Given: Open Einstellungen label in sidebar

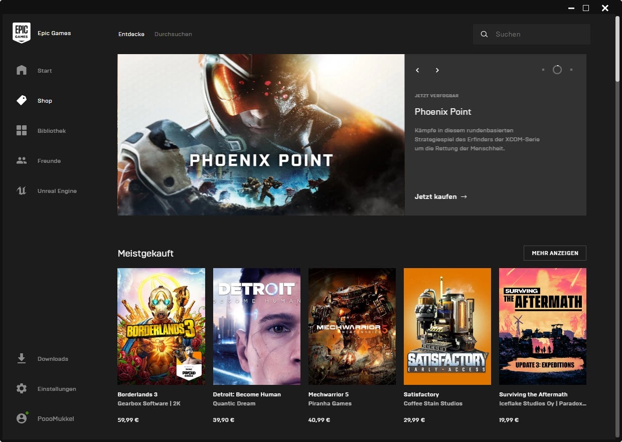Looking at the screenshot, I should 57,389.
